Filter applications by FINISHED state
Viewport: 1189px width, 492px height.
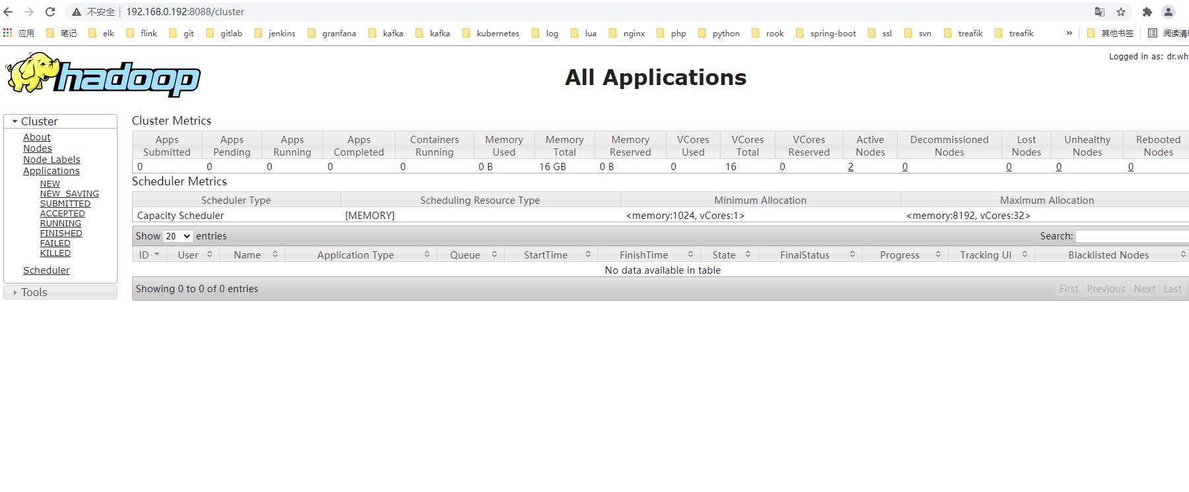[61, 233]
